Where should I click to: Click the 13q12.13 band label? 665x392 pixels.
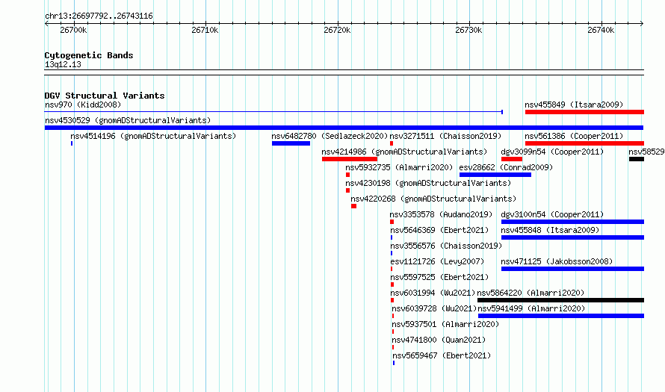pos(63,64)
